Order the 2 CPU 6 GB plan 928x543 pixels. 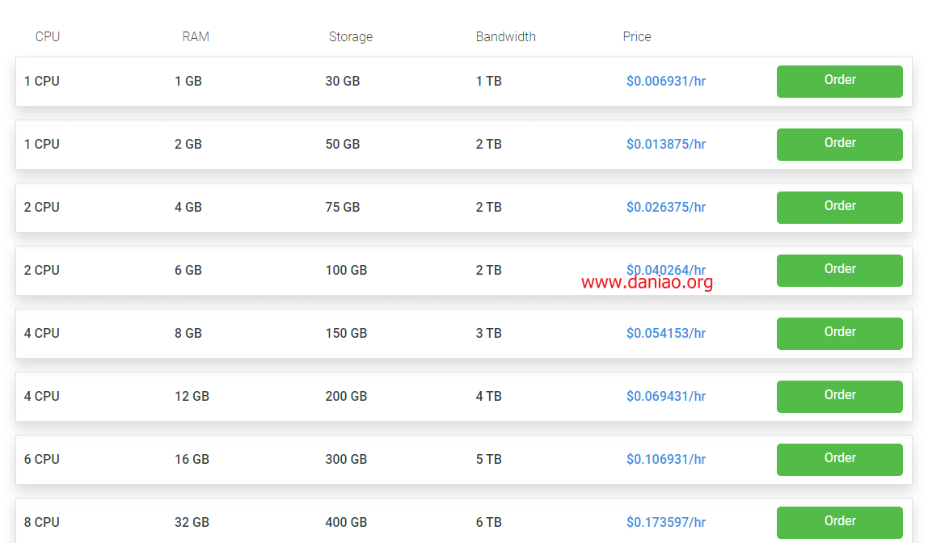click(x=839, y=271)
